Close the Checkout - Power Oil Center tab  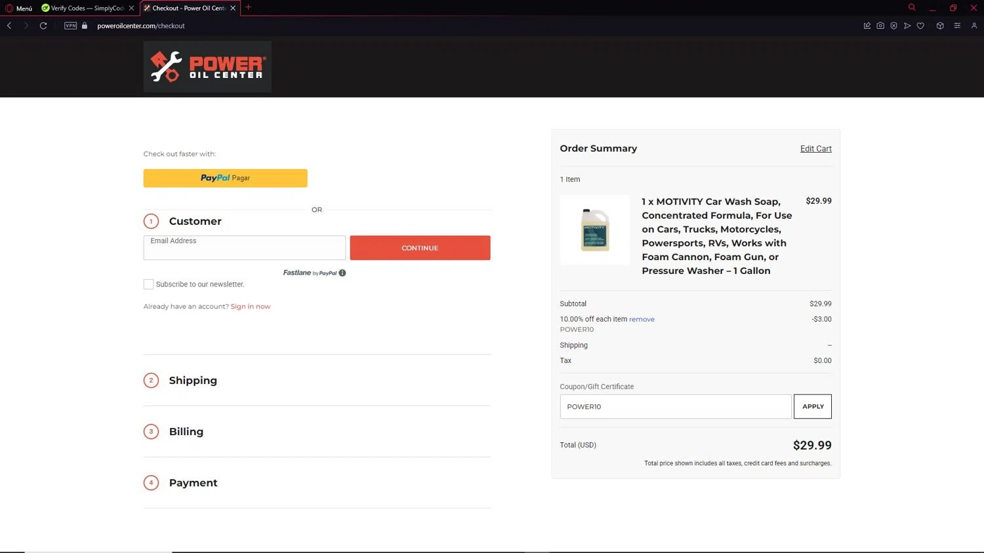(233, 8)
